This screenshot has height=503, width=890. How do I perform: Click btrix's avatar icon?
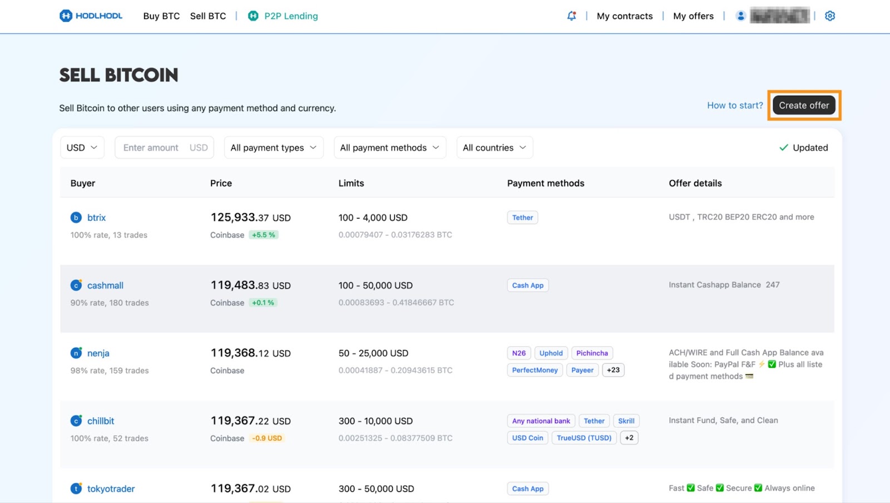76,218
